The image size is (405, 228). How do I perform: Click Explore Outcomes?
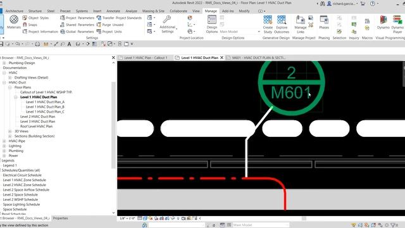pos(282,24)
